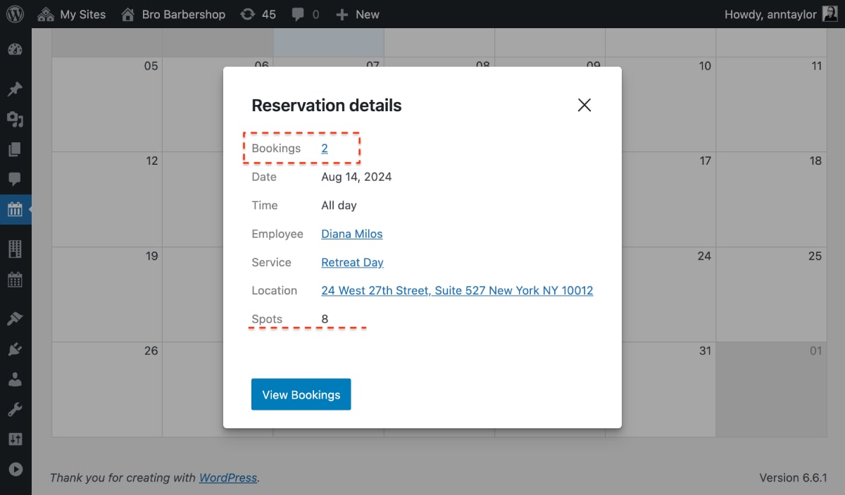Click the Reservation details heading
The width and height of the screenshot is (845, 495).
[327, 106]
